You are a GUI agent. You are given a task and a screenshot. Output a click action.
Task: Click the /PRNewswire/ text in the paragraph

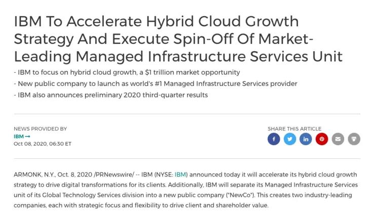tap(114, 175)
